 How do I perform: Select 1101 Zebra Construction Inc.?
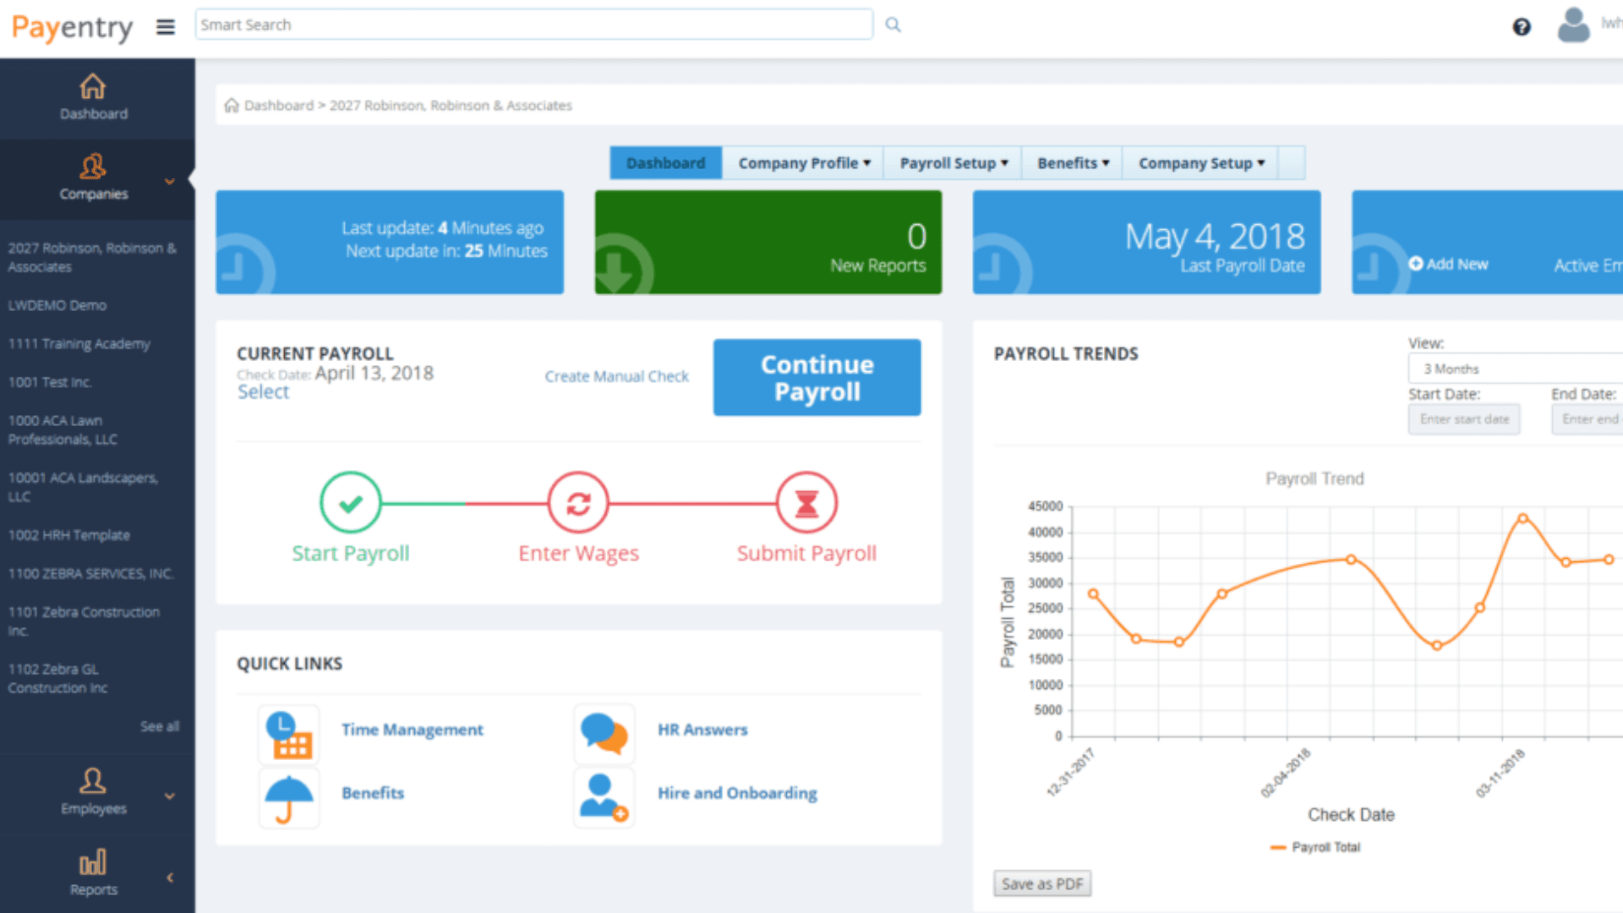click(84, 621)
